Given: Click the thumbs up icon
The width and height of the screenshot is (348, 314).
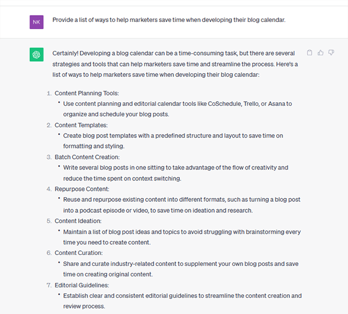Looking at the screenshot, I should (320, 53).
